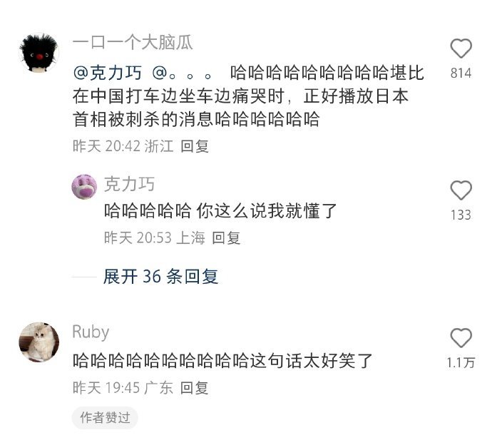
Task: Reply to 一口一个大脑瓜's comment
Action: pyautogui.click(x=195, y=146)
